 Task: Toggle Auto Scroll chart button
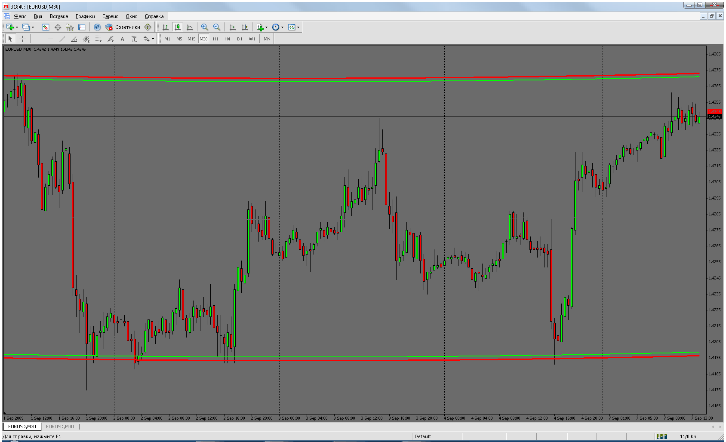tap(233, 27)
